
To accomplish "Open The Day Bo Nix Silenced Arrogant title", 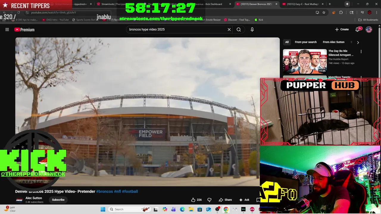I will (x=341, y=53).
